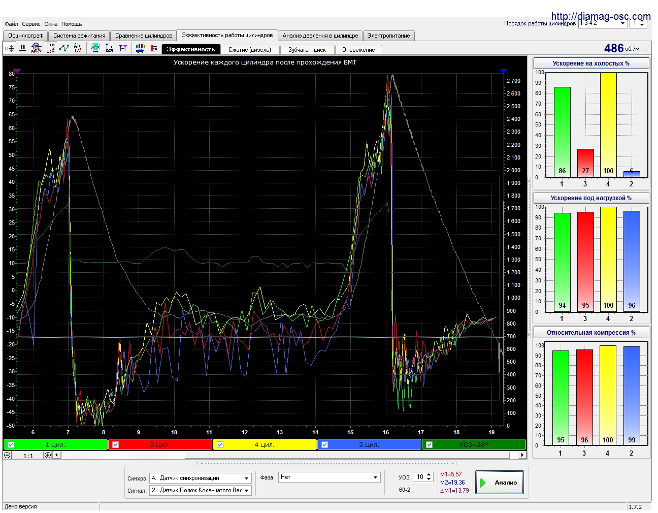This screenshot has width=658, height=513.
Task: Click the Alg 1/2 algorithm icon
Action: [x=78, y=48]
